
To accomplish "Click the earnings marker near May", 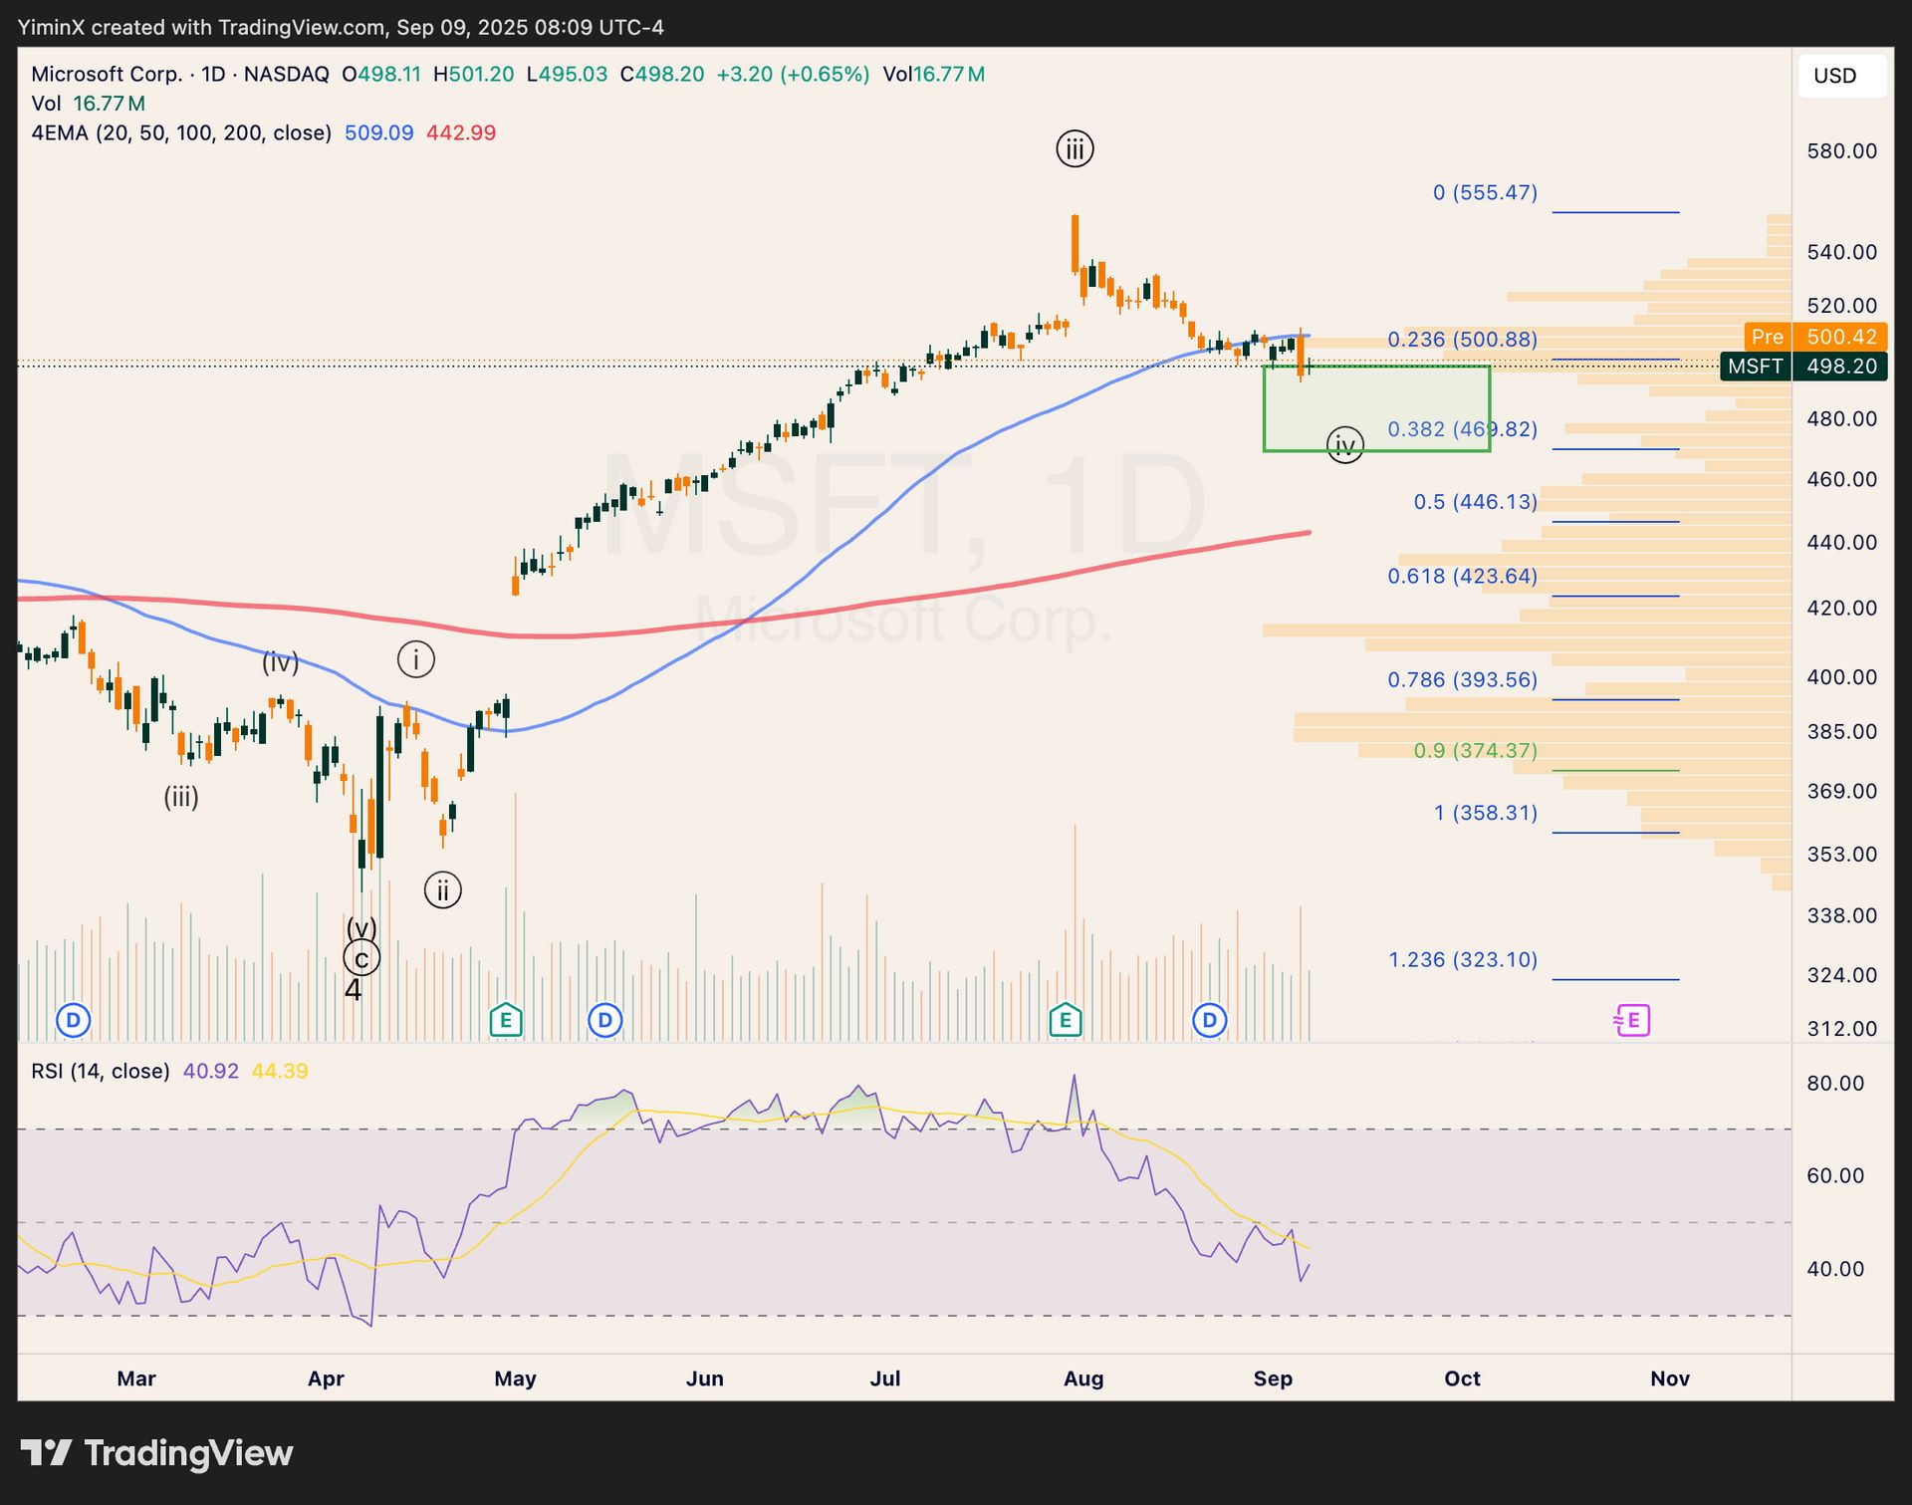I will [x=506, y=1020].
